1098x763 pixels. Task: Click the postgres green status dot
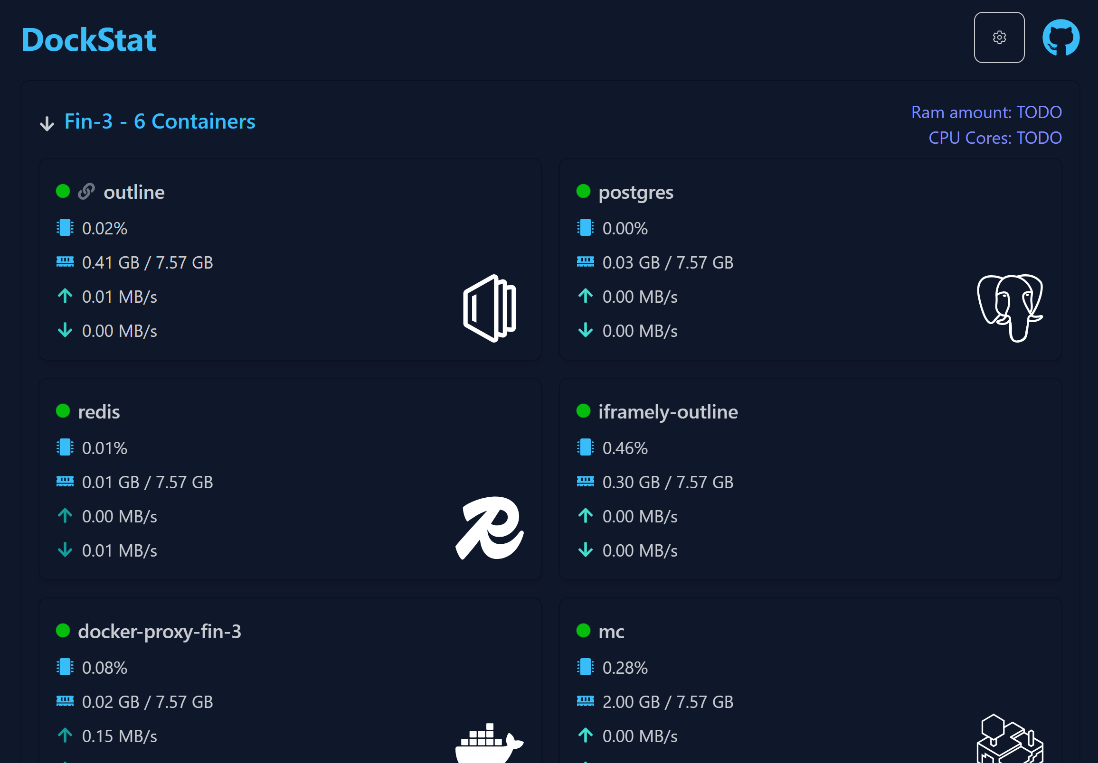(584, 191)
